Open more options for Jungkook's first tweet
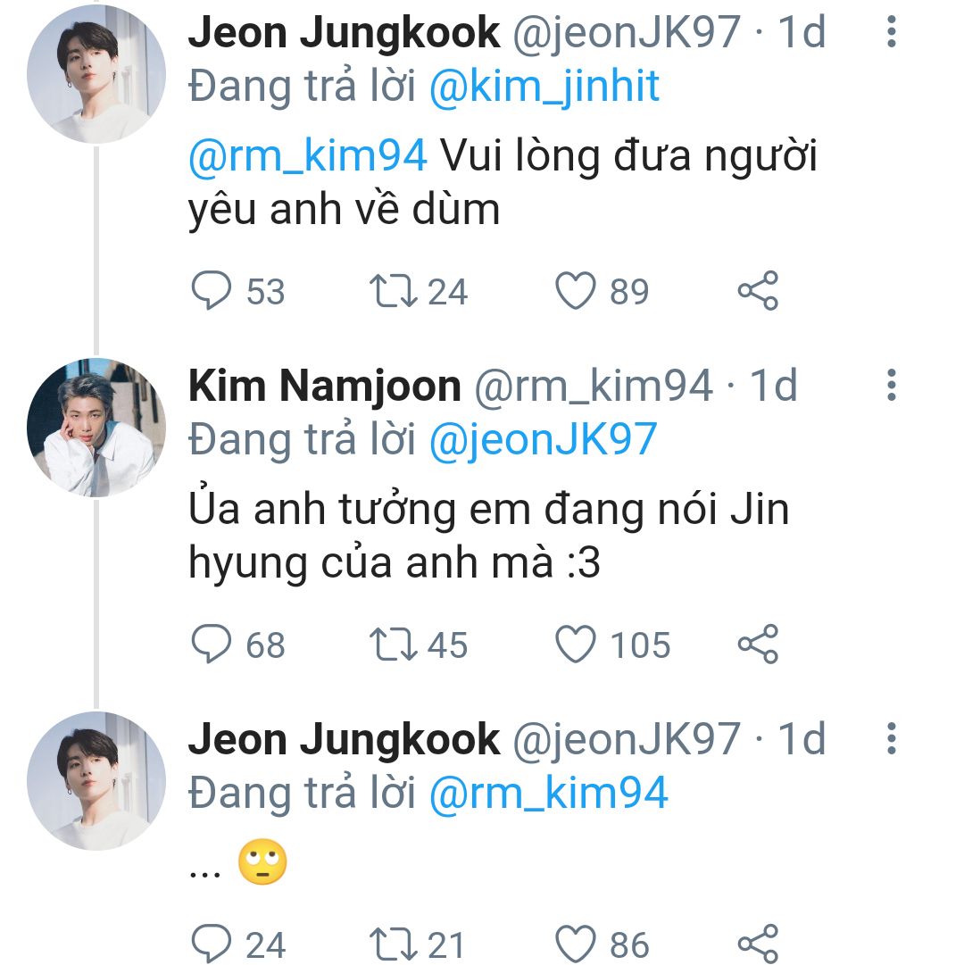 point(890,33)
